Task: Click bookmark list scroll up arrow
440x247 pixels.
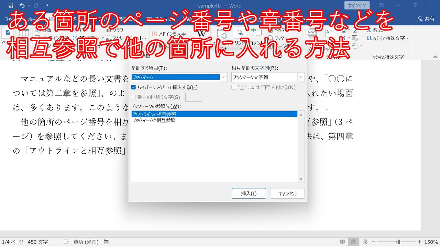Action: (x=301, y=115)
